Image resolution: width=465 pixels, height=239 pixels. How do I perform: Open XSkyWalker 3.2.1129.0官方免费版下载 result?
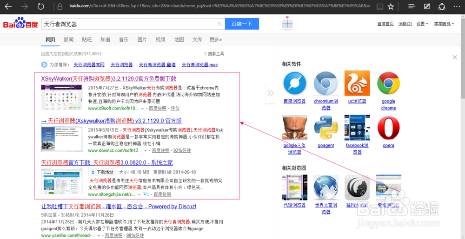108,79
